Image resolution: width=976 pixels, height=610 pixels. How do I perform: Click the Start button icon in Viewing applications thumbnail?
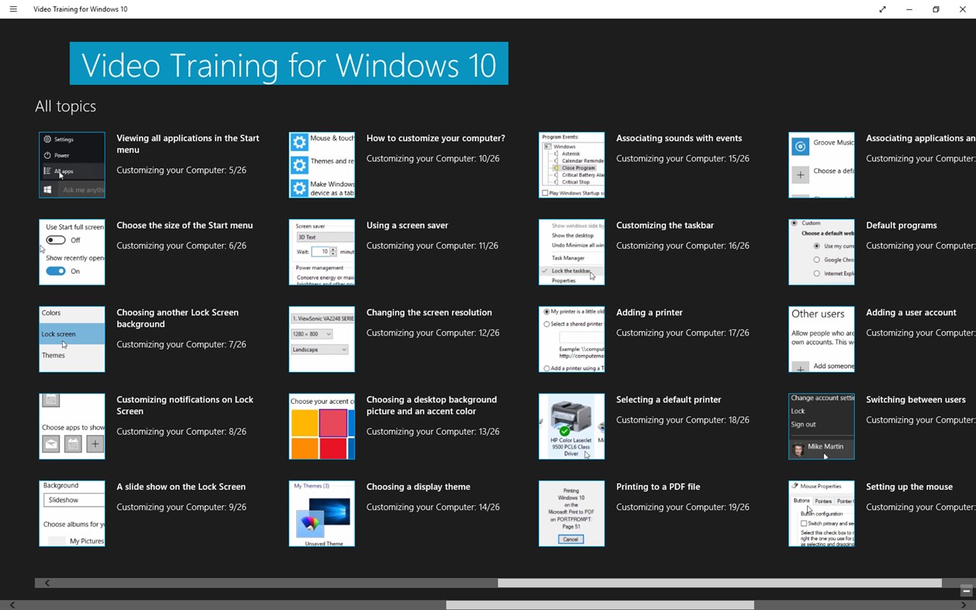(x=48, y=189)
